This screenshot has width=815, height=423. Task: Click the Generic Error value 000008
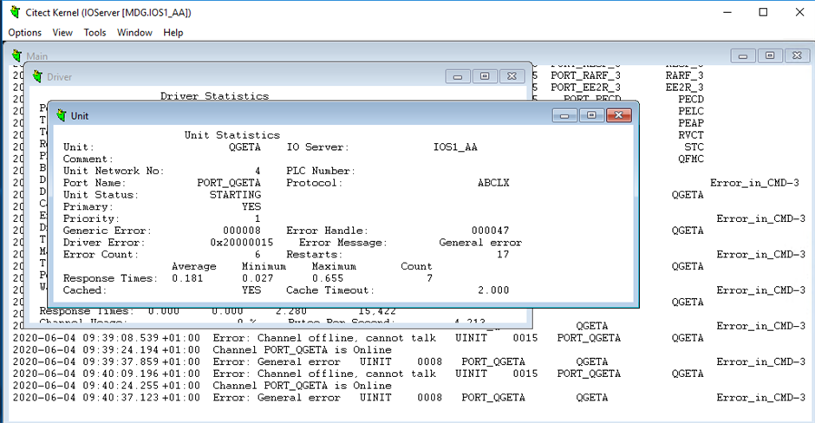pyautogui.click(x=242, y=231)
